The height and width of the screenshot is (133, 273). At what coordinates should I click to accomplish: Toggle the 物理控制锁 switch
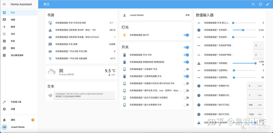pos(186,62)
